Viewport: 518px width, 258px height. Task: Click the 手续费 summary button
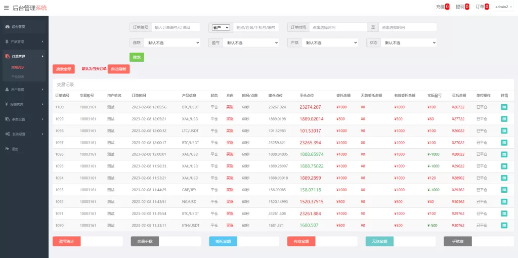[457, 241]
